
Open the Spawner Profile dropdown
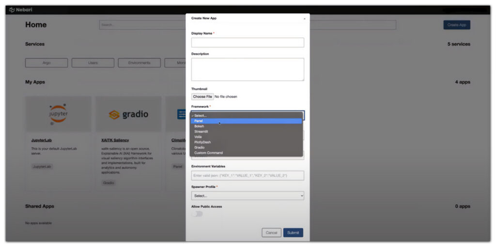tap(248, 196)
